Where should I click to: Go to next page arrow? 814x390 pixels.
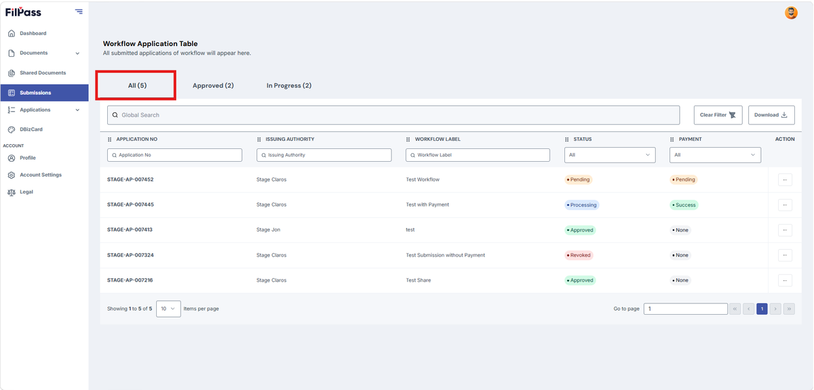[775, 309]
